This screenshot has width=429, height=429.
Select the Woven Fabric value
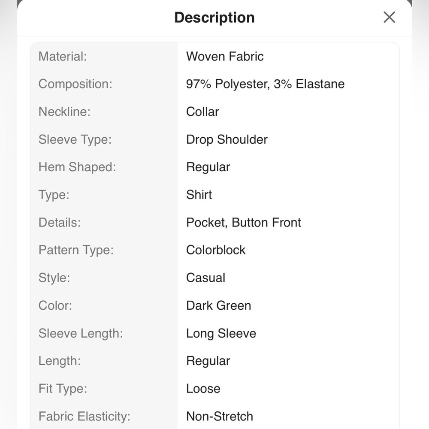coord(225,57)
